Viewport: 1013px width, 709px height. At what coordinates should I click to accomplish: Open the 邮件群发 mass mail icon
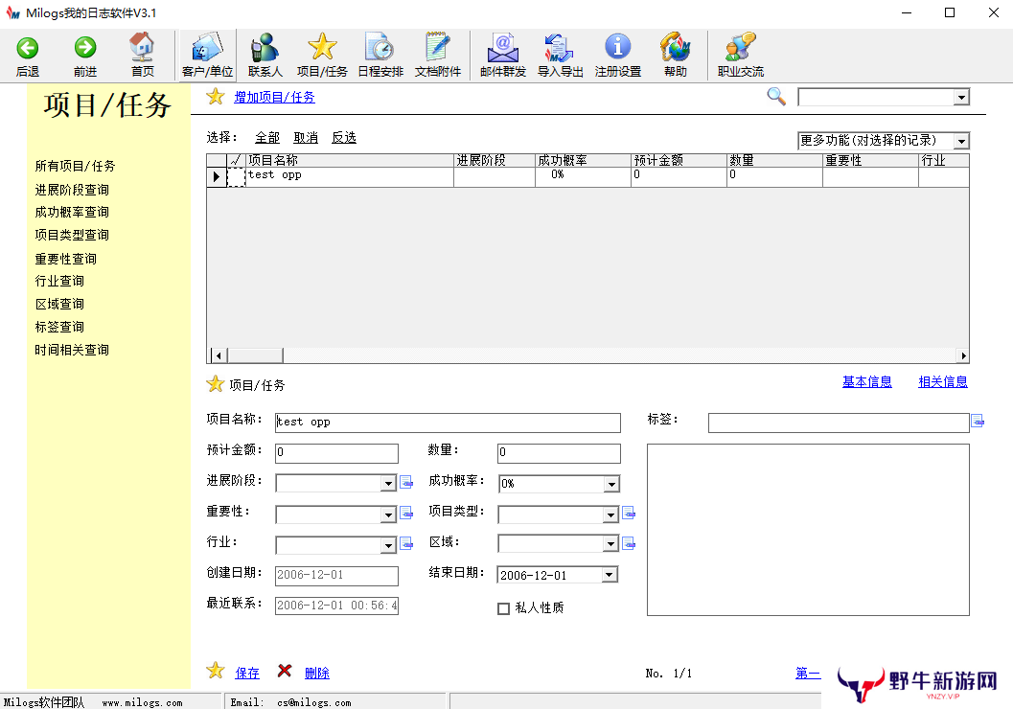pos(502,48)
